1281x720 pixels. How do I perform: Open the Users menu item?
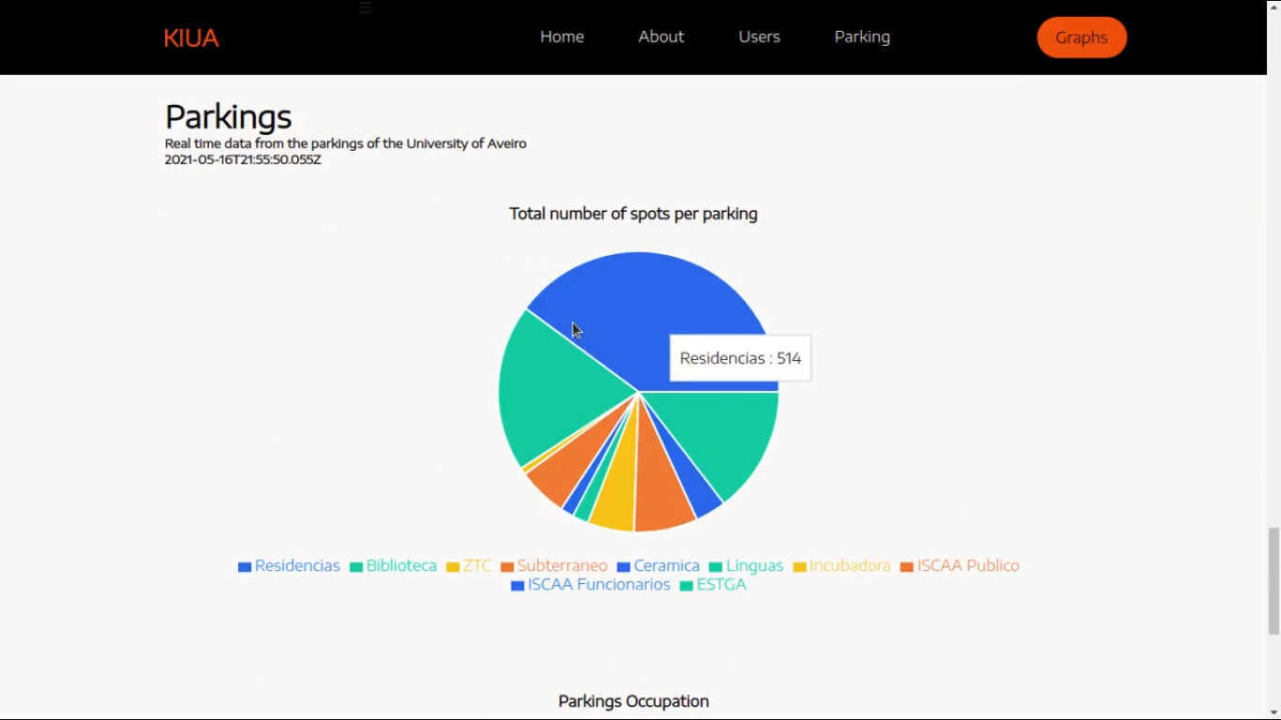[x=759, y=37]
